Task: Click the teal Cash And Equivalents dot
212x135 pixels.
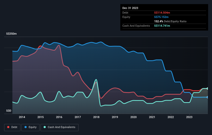Action: [45, 127]
